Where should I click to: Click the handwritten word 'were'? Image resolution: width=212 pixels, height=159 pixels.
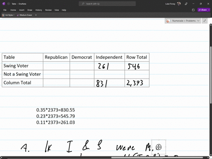[x=125, y=148]
